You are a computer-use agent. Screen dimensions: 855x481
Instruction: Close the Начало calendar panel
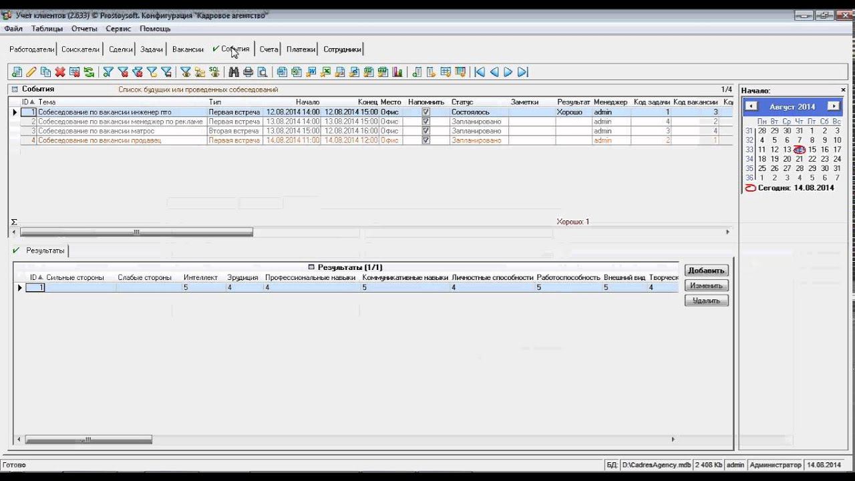click(843, 90)
